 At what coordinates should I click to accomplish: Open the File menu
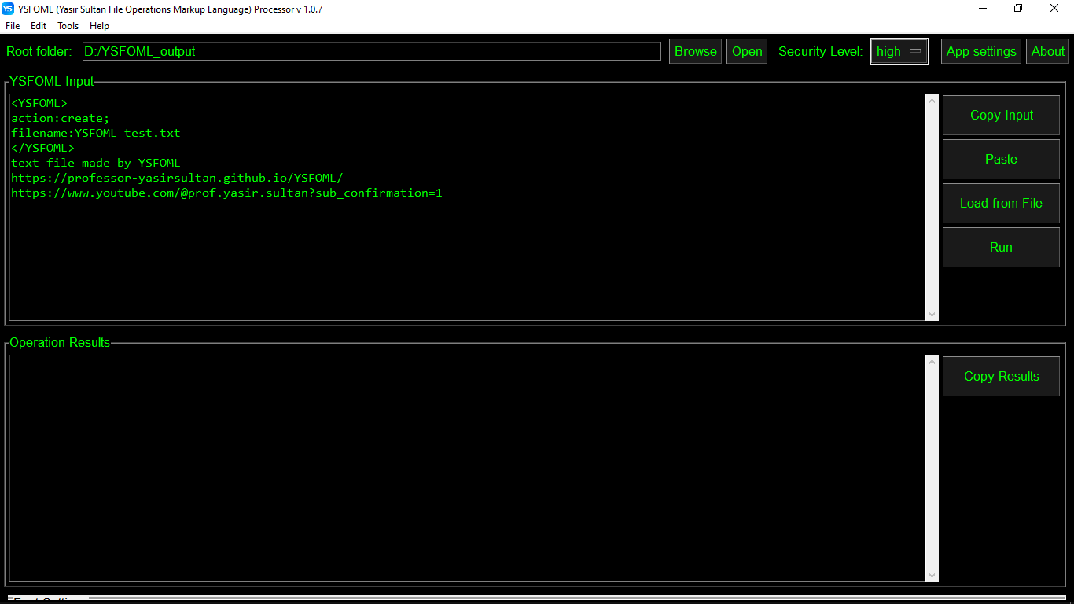(13, 26)
